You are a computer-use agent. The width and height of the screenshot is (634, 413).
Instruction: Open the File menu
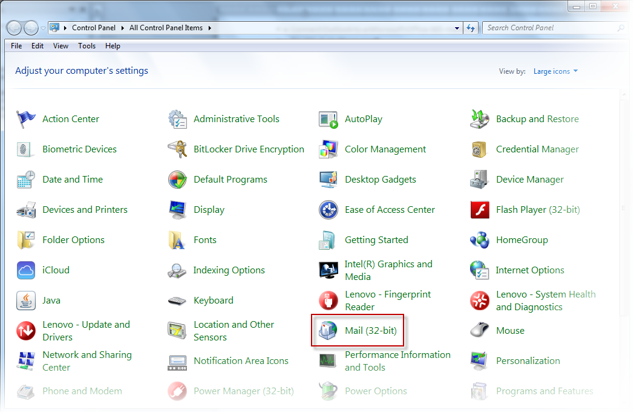click(x=16, y=46)
